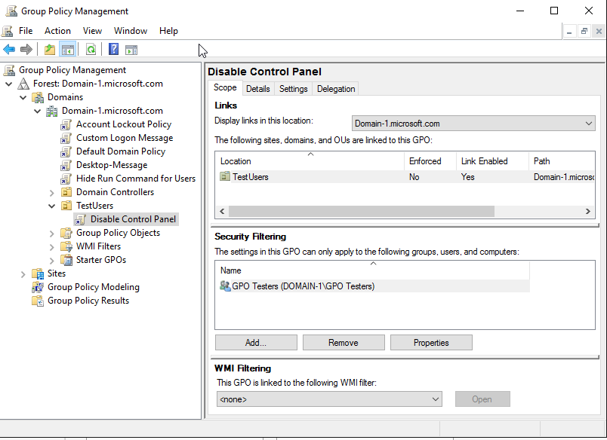The width and height of the screenshot is (607, 440).
Task: Click the Default Domain Policy GPO icon
Action: (x=66, y=151)
